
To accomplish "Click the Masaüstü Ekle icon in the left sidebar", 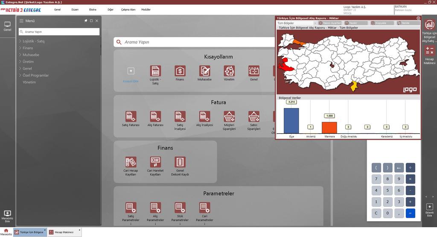I will tap(7, 213).
